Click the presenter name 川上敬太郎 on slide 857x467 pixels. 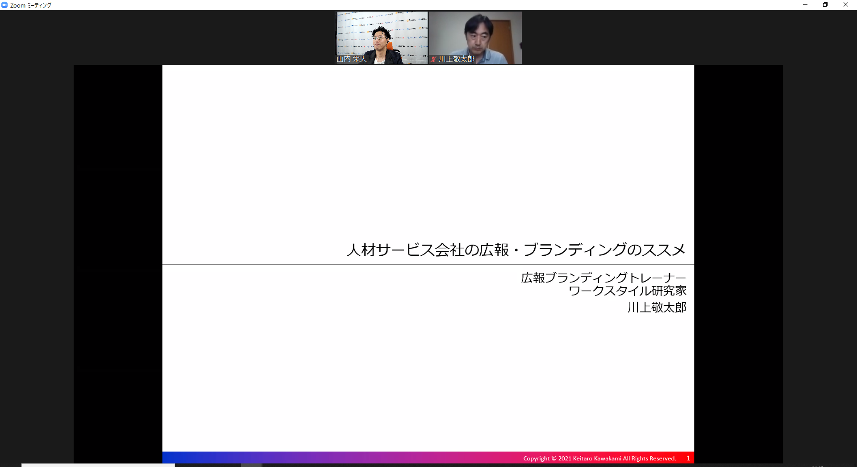click(x=657, y=307)
